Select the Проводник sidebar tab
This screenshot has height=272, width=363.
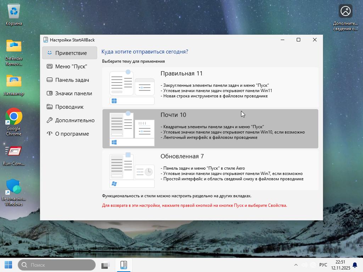[69, 107]
